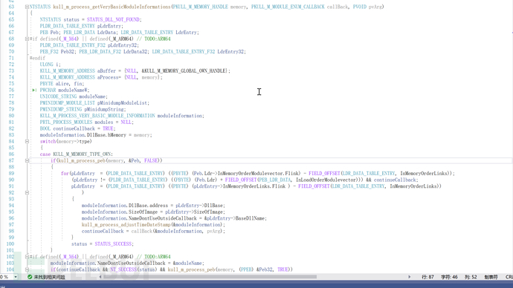The image size is (513, 288).
Task: Click line number 87 in the gutter
Action: 11,160
